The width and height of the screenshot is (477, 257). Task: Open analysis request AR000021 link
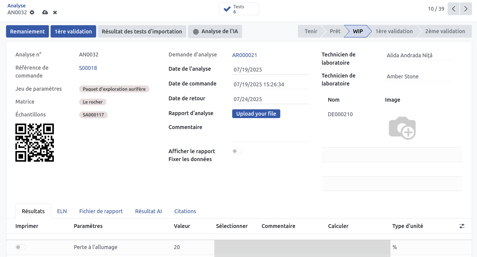pos(245,55)
